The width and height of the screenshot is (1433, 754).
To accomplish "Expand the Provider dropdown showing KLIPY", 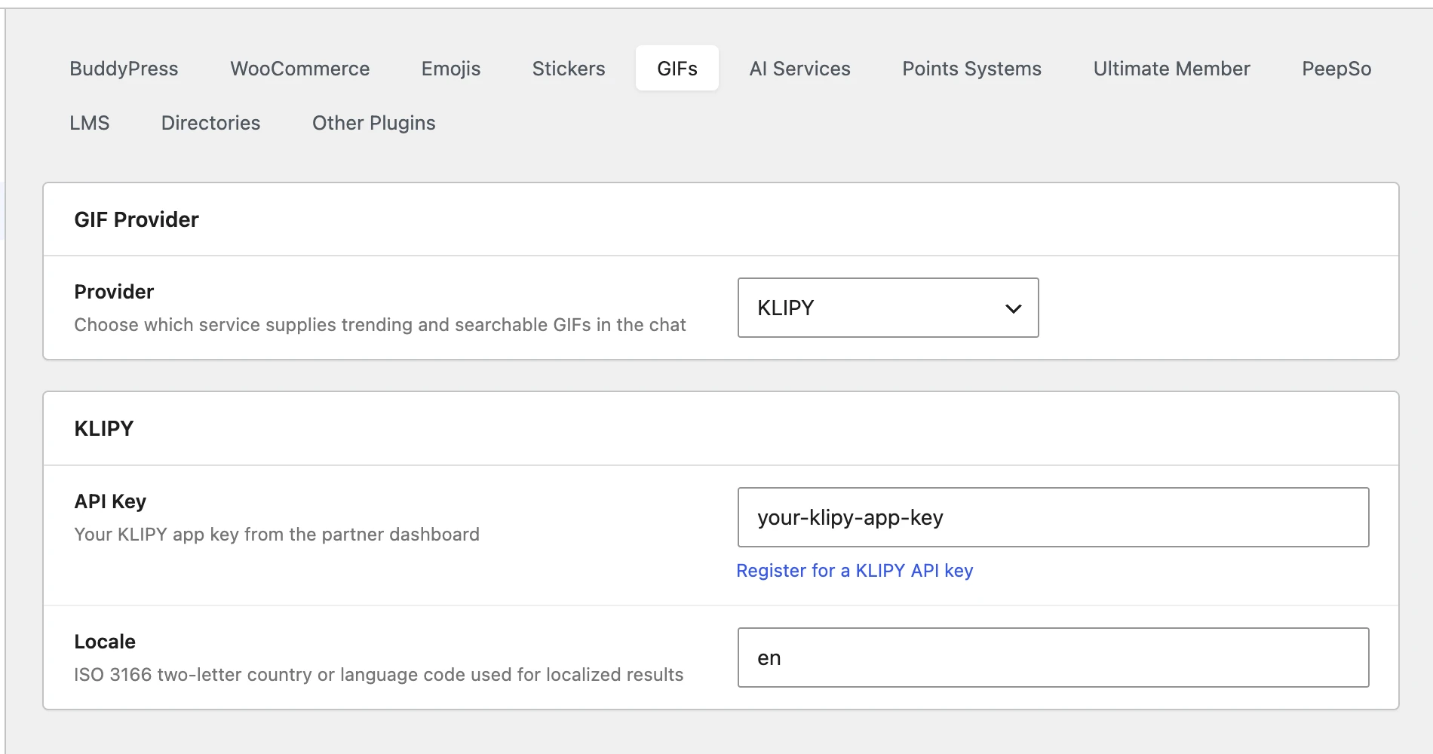I will (888, 308).
